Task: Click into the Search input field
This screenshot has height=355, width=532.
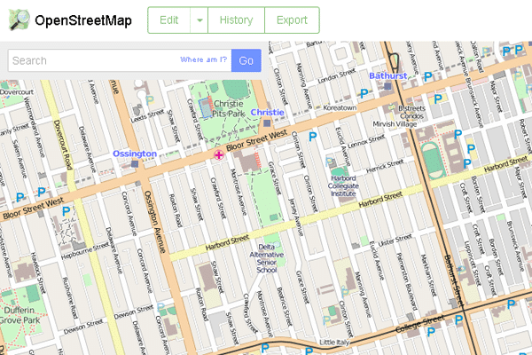Action: 120,60
